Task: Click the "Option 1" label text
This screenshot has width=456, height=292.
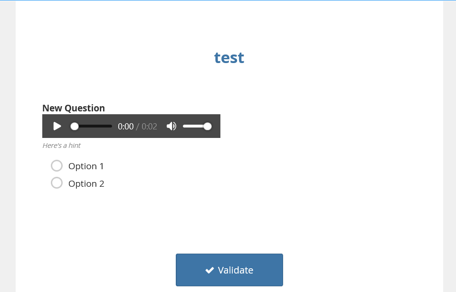Action: click(x=86, y=166)
